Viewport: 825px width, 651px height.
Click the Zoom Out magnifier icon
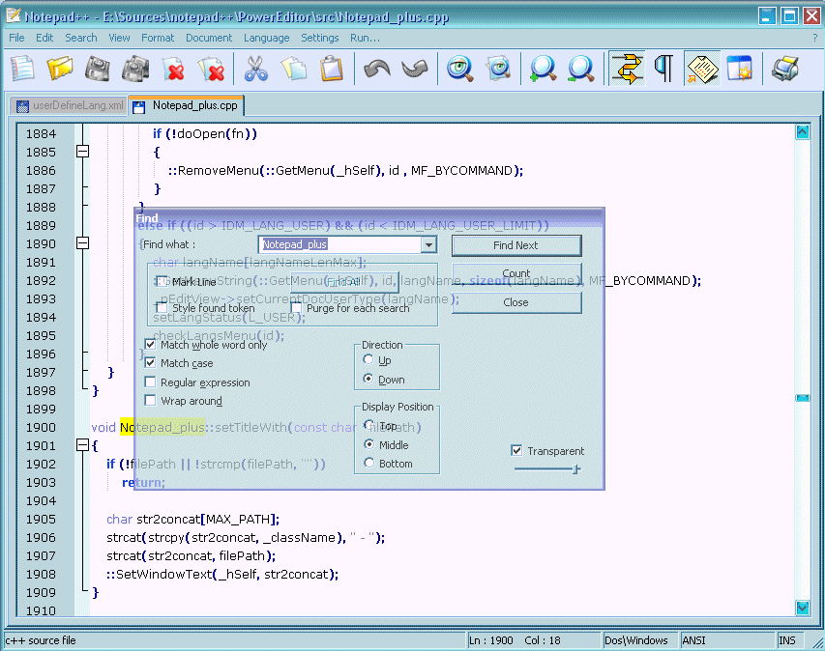click(581, 69)
